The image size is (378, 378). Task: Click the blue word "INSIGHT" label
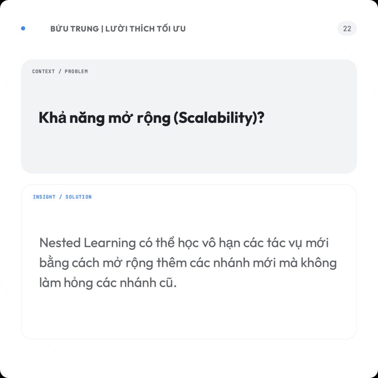tap(44, 197)
